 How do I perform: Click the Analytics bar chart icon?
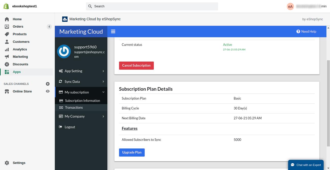(7, 49)
